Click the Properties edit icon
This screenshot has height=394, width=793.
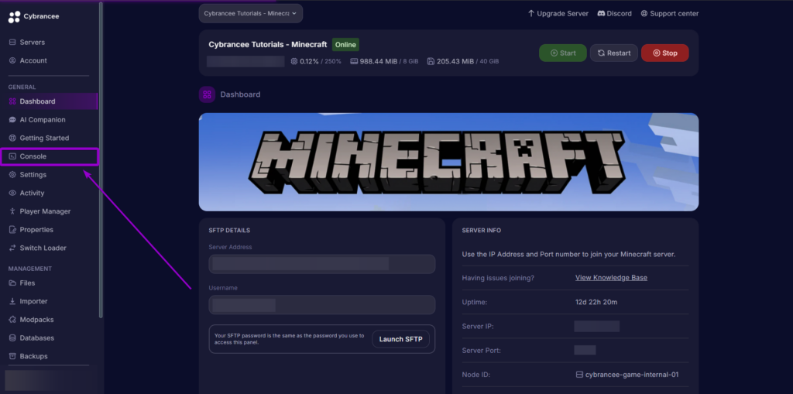point(12,230)
